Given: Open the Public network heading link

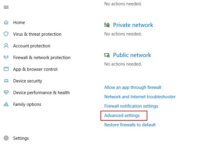Looking at the screenshot, I should pos(132,55).
